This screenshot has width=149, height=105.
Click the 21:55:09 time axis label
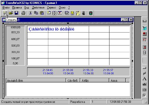point(68,70)
